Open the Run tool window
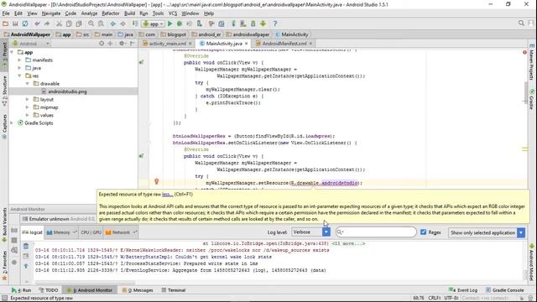 pos(21,290)
